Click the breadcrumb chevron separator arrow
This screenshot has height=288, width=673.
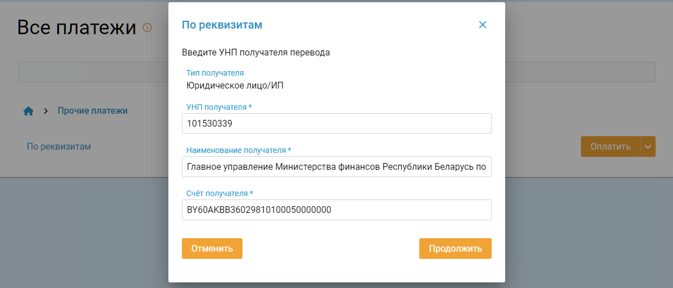(x=45, y=111)
